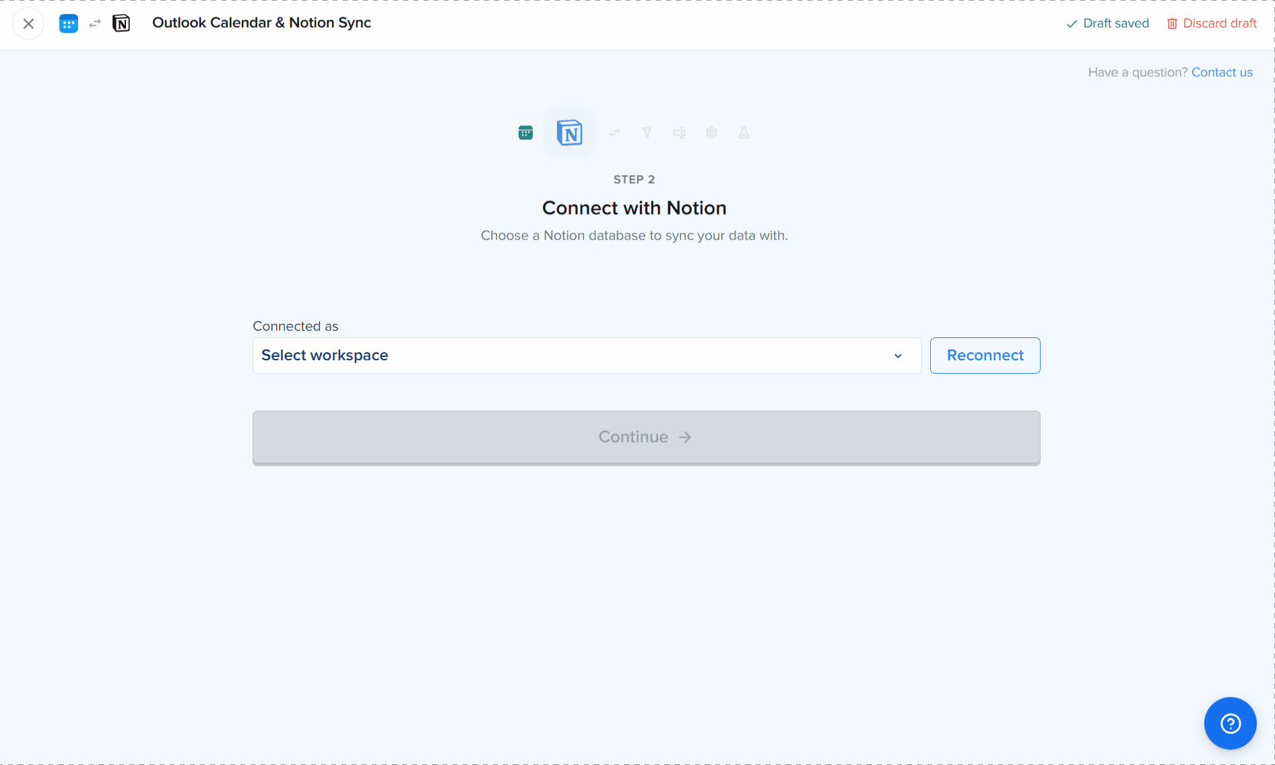Image resolution: width=1275 pixels, height=765 pixels.
Task: Click the Outlook Calendar icon in the header
Action: 68,24
